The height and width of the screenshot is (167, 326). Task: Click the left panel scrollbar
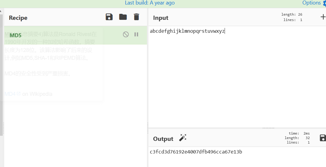[x=1, y=75]
